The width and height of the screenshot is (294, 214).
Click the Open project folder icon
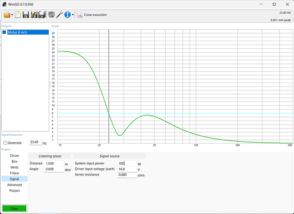pos(6,15)
